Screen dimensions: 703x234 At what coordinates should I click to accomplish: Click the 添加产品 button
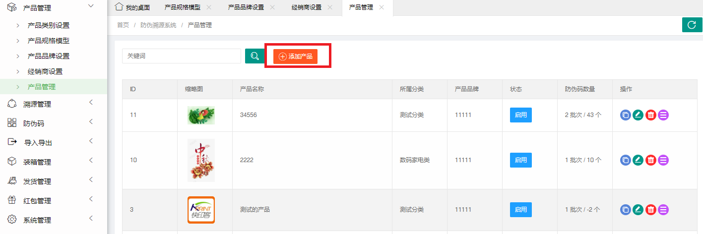[295, 57]
